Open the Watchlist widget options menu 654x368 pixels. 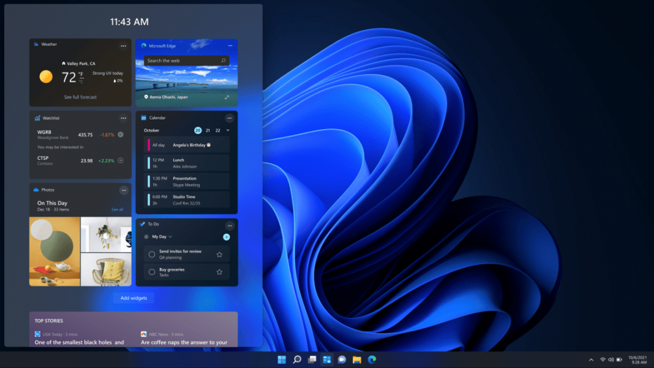pos(124,118)
